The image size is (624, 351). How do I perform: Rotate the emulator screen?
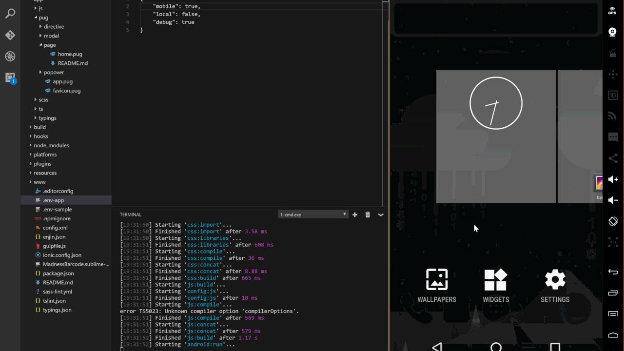point(613,221)
